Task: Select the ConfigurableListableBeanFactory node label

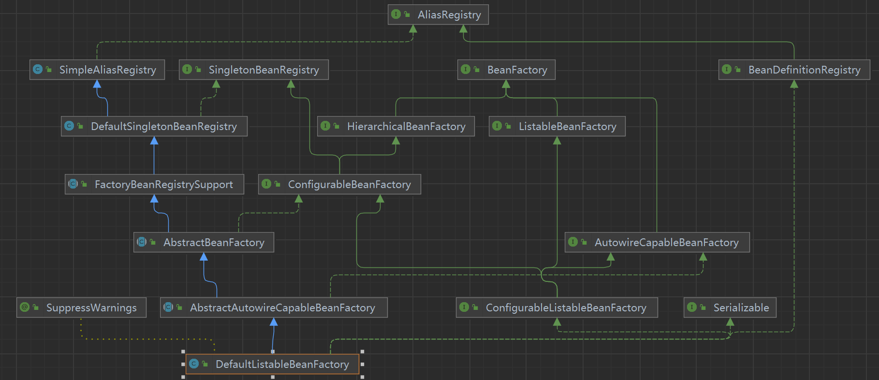Action: [566, 308]
